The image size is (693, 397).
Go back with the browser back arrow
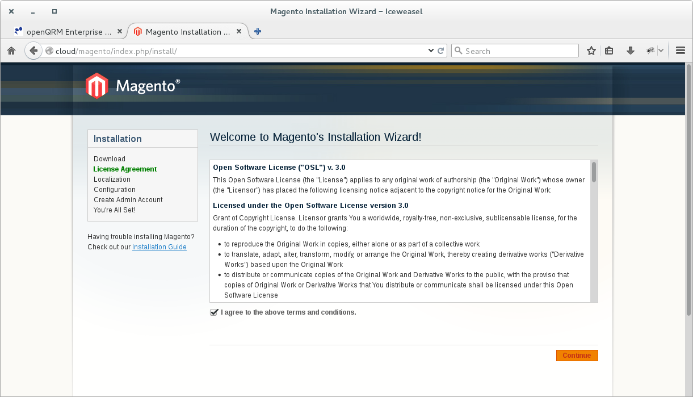coord(33,51)
